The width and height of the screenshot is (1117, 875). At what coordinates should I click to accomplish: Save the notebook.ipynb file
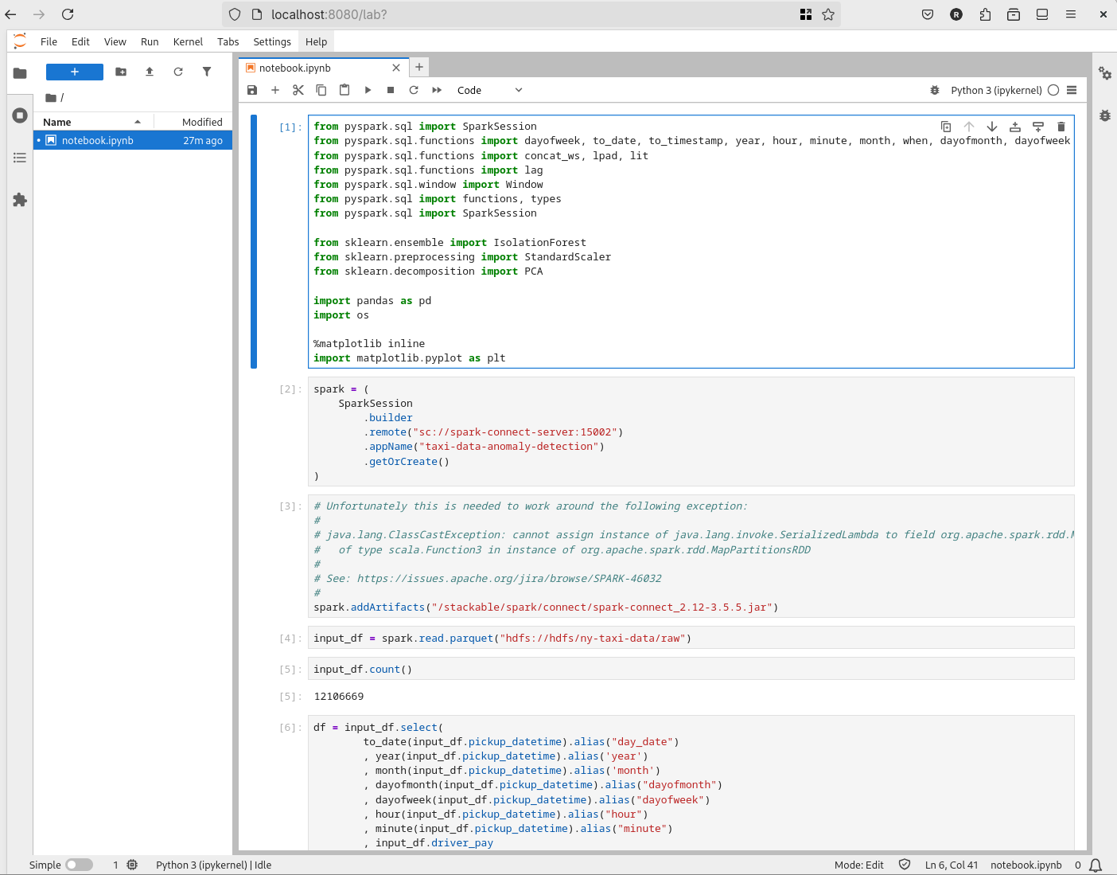tap(252, 90)
